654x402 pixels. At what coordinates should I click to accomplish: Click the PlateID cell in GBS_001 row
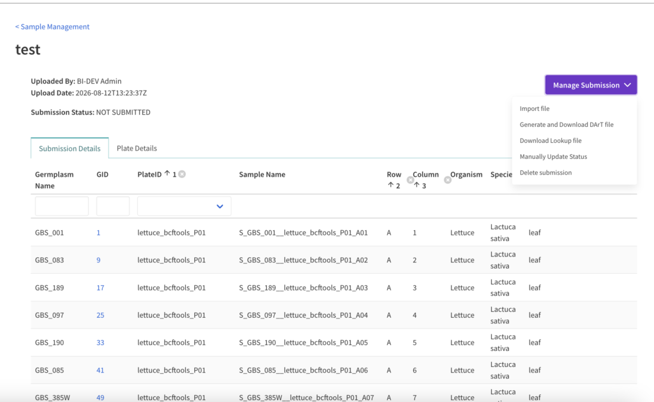pyautogui.click(x=171, y=233)
